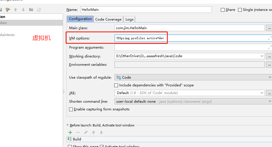Browse for Main class with ellipsis button
This screenshot has width=272, height=147.
pyautogui.click(x=269, y=28)
